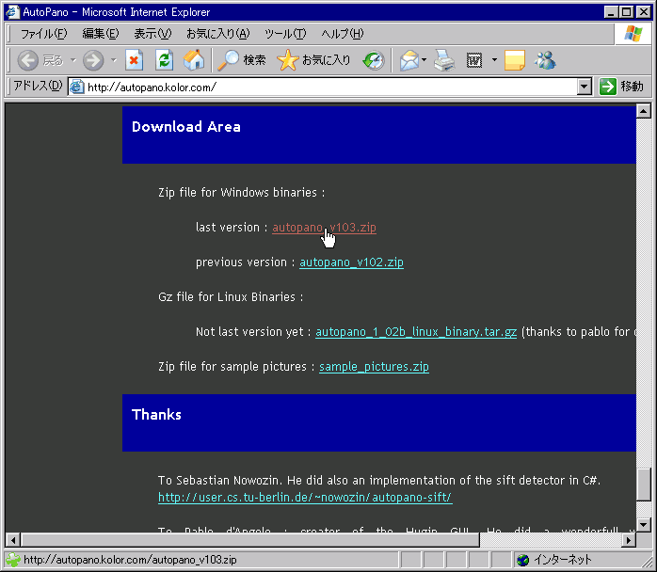Click the 'To Sebastian Nowozin' paragraph text
This screenshot has width=657, height=572.
[379, 481]
